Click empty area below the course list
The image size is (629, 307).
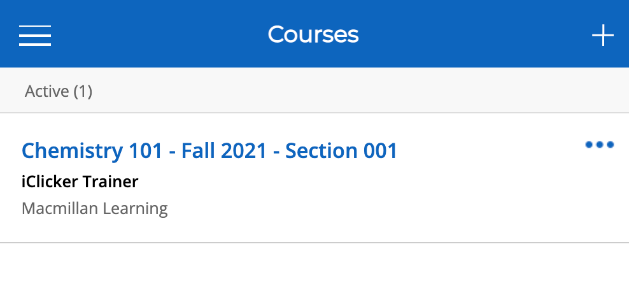314,277
